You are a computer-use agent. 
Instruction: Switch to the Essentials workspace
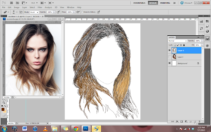tap(139, 3)
